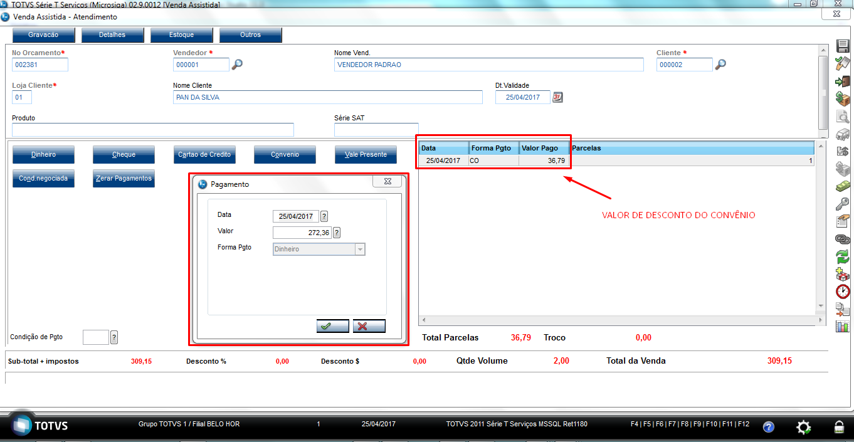The image size is (854, 442).
Task: Open blue help icon in TOTVS footer
Action: point(769,427)
